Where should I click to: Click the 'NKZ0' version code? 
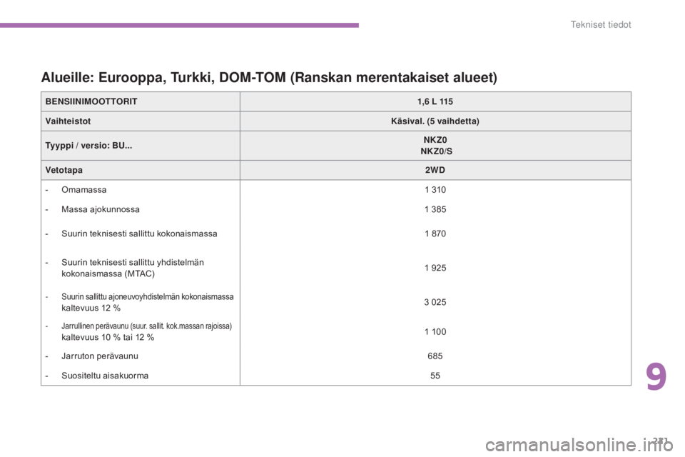click(435, 140)
